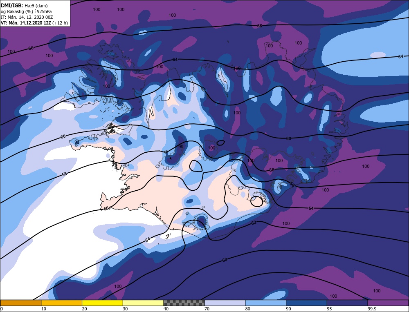Viewport: 409px width, 312px height.
Task: Click the bright yellow 20–30 legend swatch
Action: click(102, 303)
